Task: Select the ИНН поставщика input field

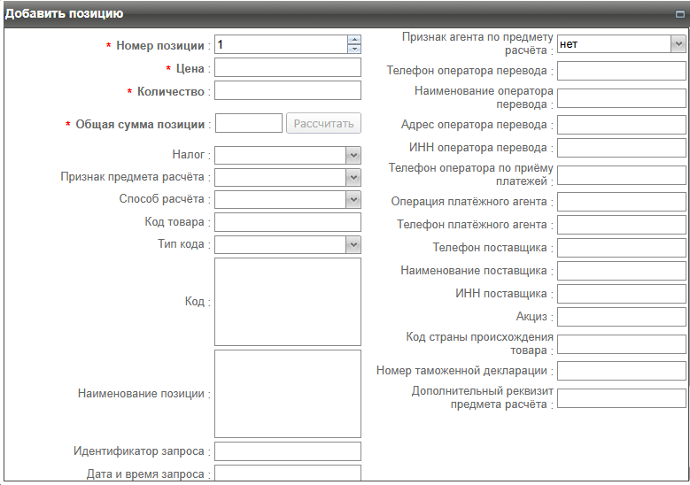Action: [x=621, y=294]
